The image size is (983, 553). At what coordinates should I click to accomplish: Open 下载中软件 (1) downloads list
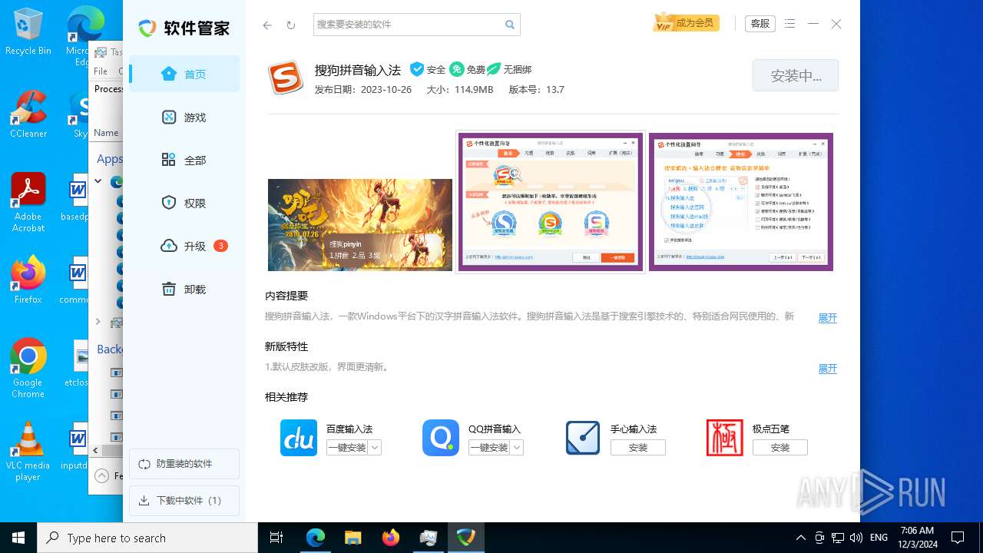pos(184,501)
